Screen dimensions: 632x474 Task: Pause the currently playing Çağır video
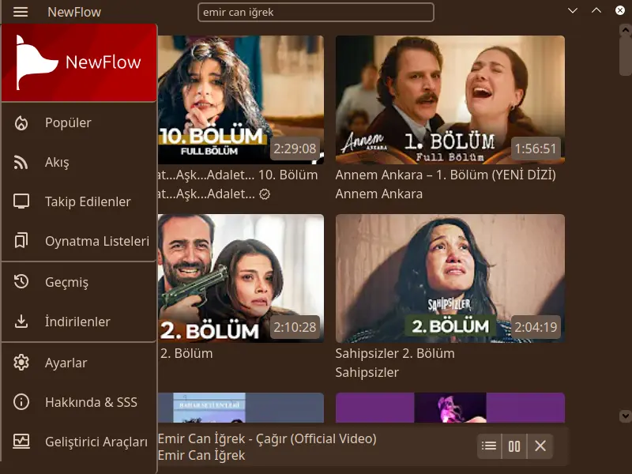[x=514, y=446]
